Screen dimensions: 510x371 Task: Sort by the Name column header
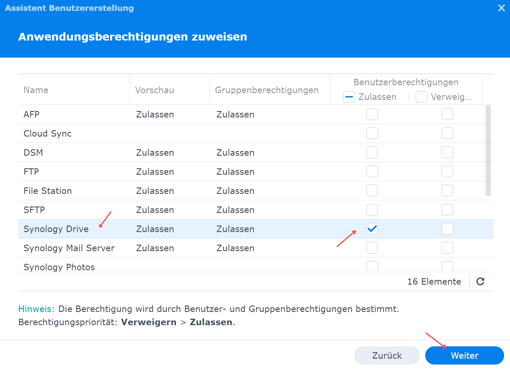[x=36, y=90]
